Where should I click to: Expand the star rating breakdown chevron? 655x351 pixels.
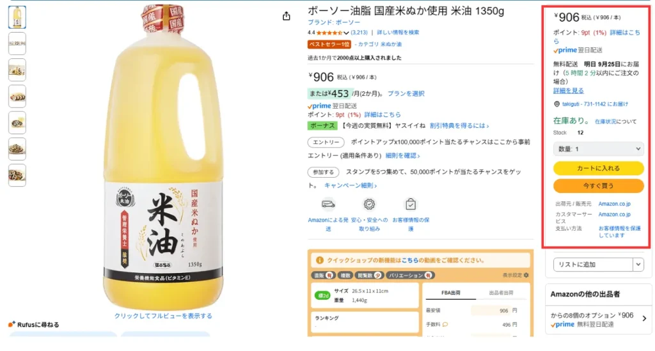click(347, 33)
